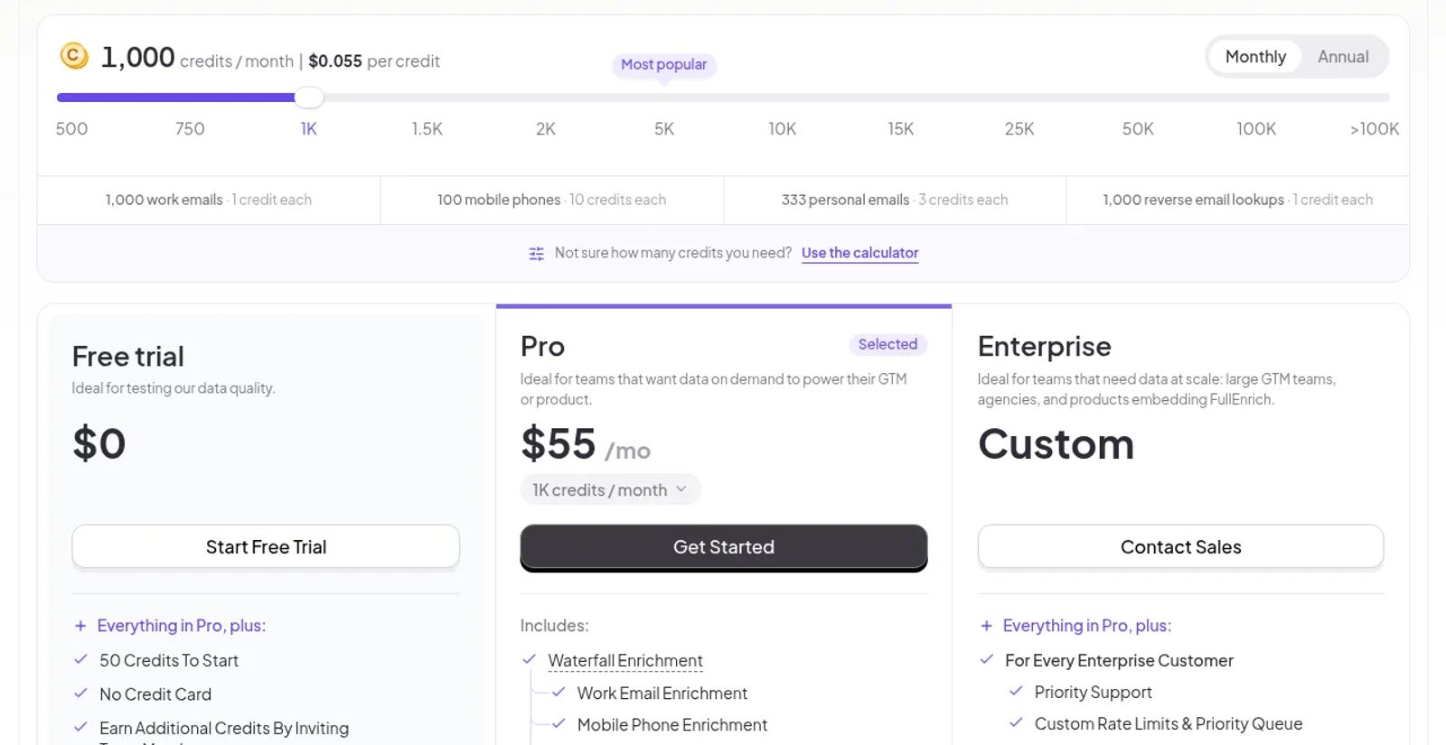Click the Get Started button
Screen dimensions: 1446x745
[x=724, y=547]
